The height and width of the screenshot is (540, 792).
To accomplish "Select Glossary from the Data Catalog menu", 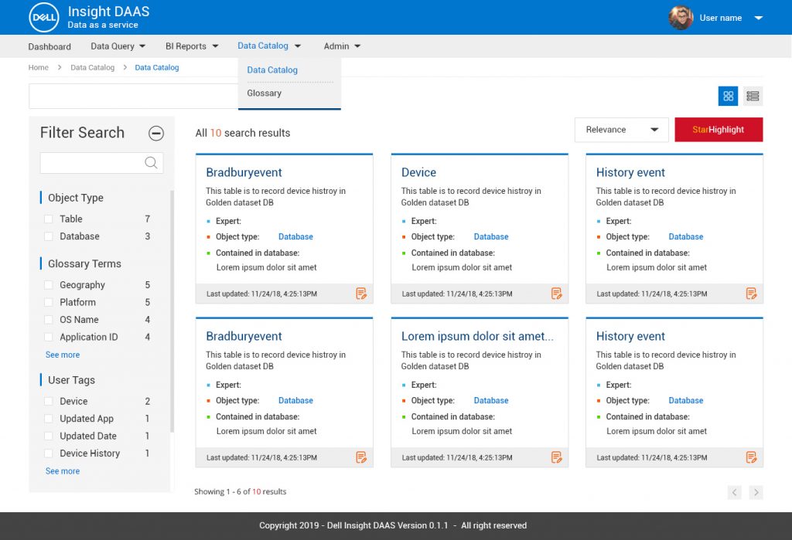I will coord(263,93).
